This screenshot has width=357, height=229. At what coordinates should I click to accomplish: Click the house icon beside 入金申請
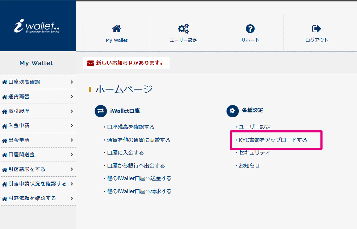[5, 126]
